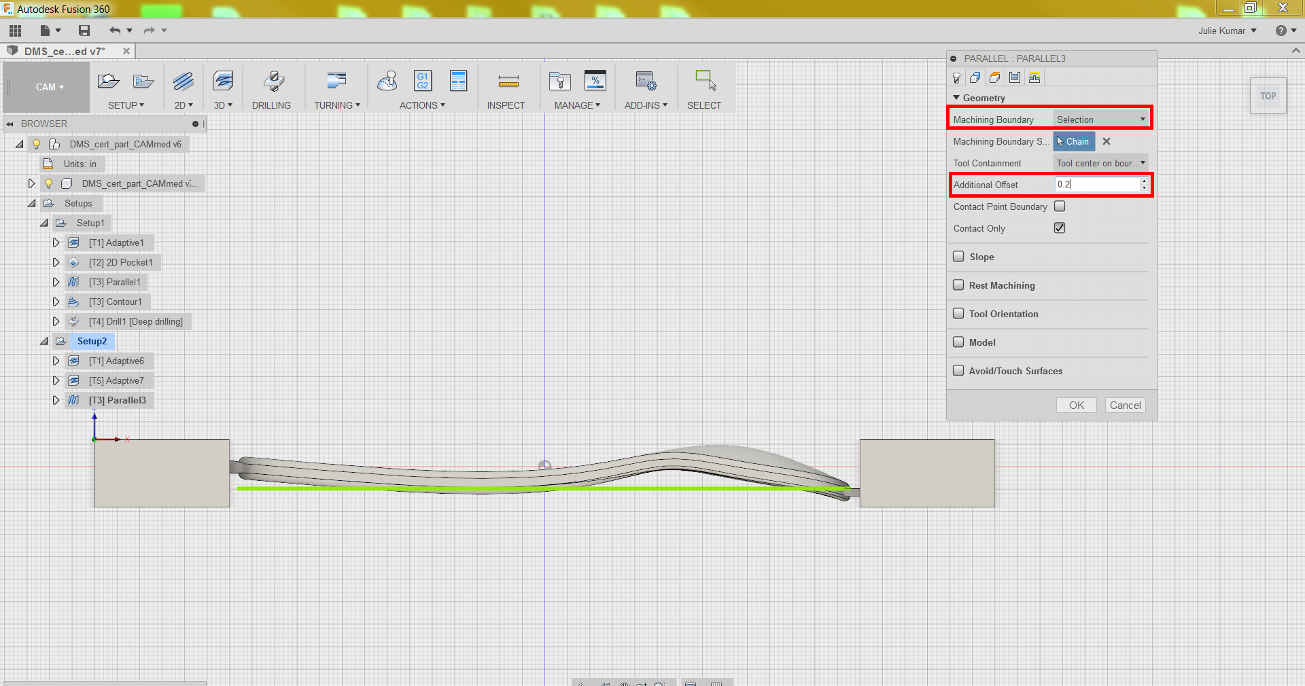The width and height of the screenshot is (1305, 686).
Task: Open the Julie Kumar account menu
Action: [1228, 31]
